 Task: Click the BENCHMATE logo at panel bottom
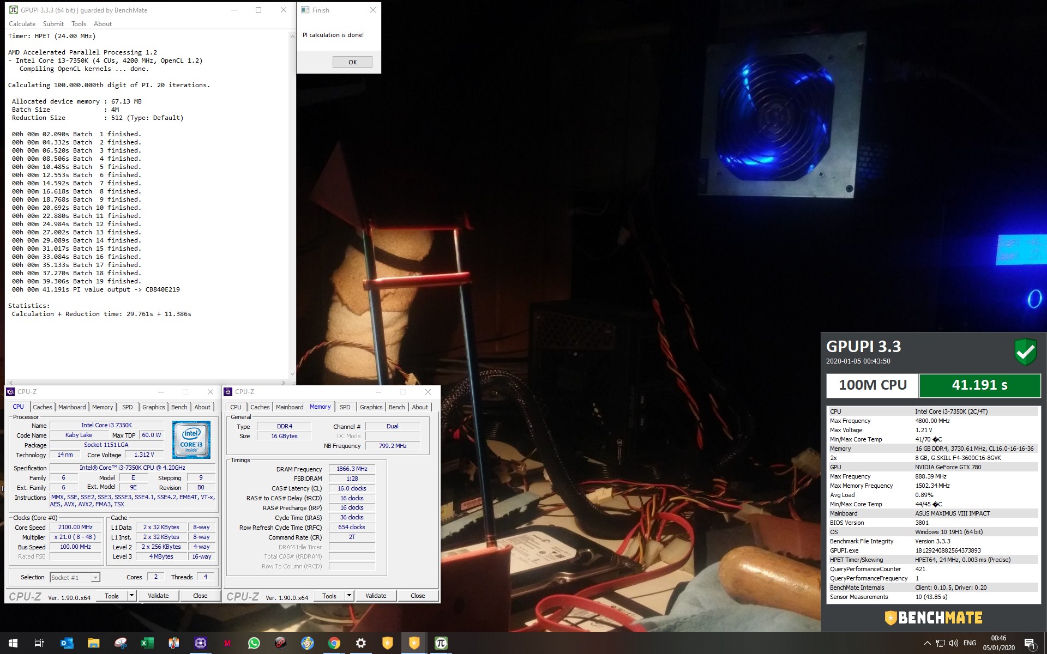coord(934,617)
